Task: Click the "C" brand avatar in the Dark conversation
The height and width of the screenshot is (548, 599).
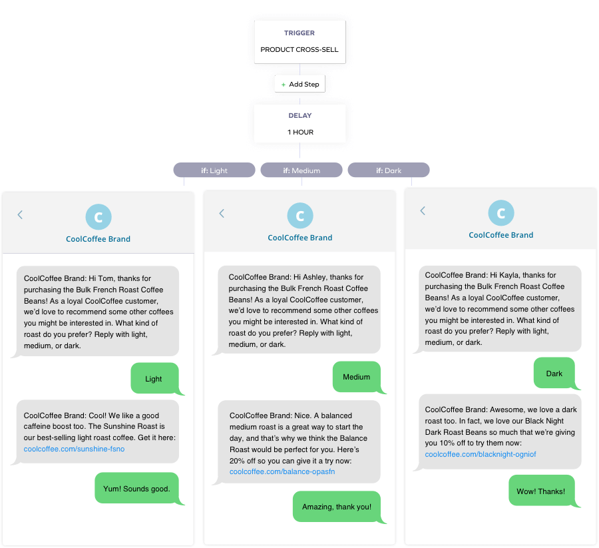Action: 500,214
